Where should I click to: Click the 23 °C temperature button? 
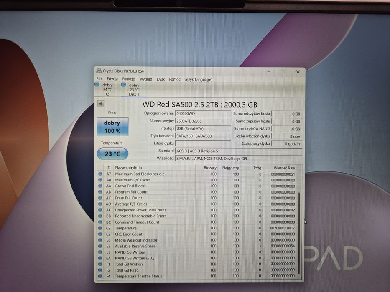pos(112,154)
